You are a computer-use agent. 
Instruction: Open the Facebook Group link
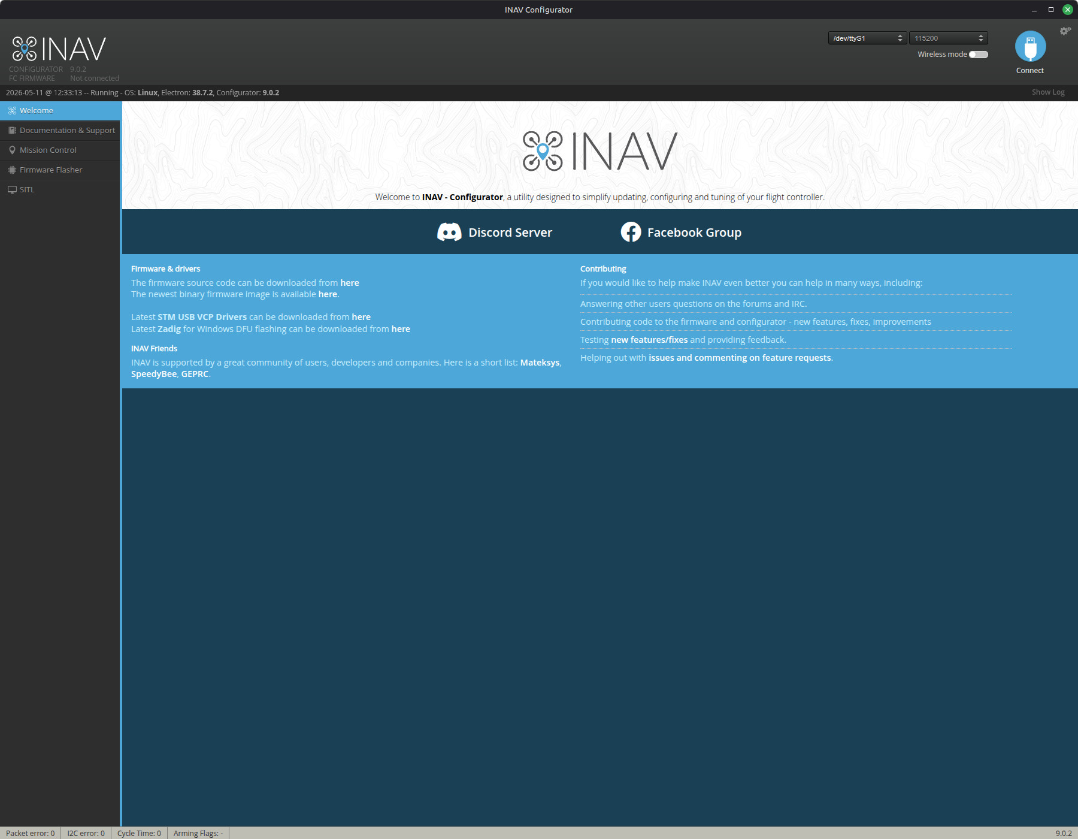click(x=681, y=232)
